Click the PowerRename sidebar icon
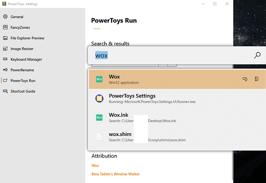266x183 pixels. [x=5, y=70]
